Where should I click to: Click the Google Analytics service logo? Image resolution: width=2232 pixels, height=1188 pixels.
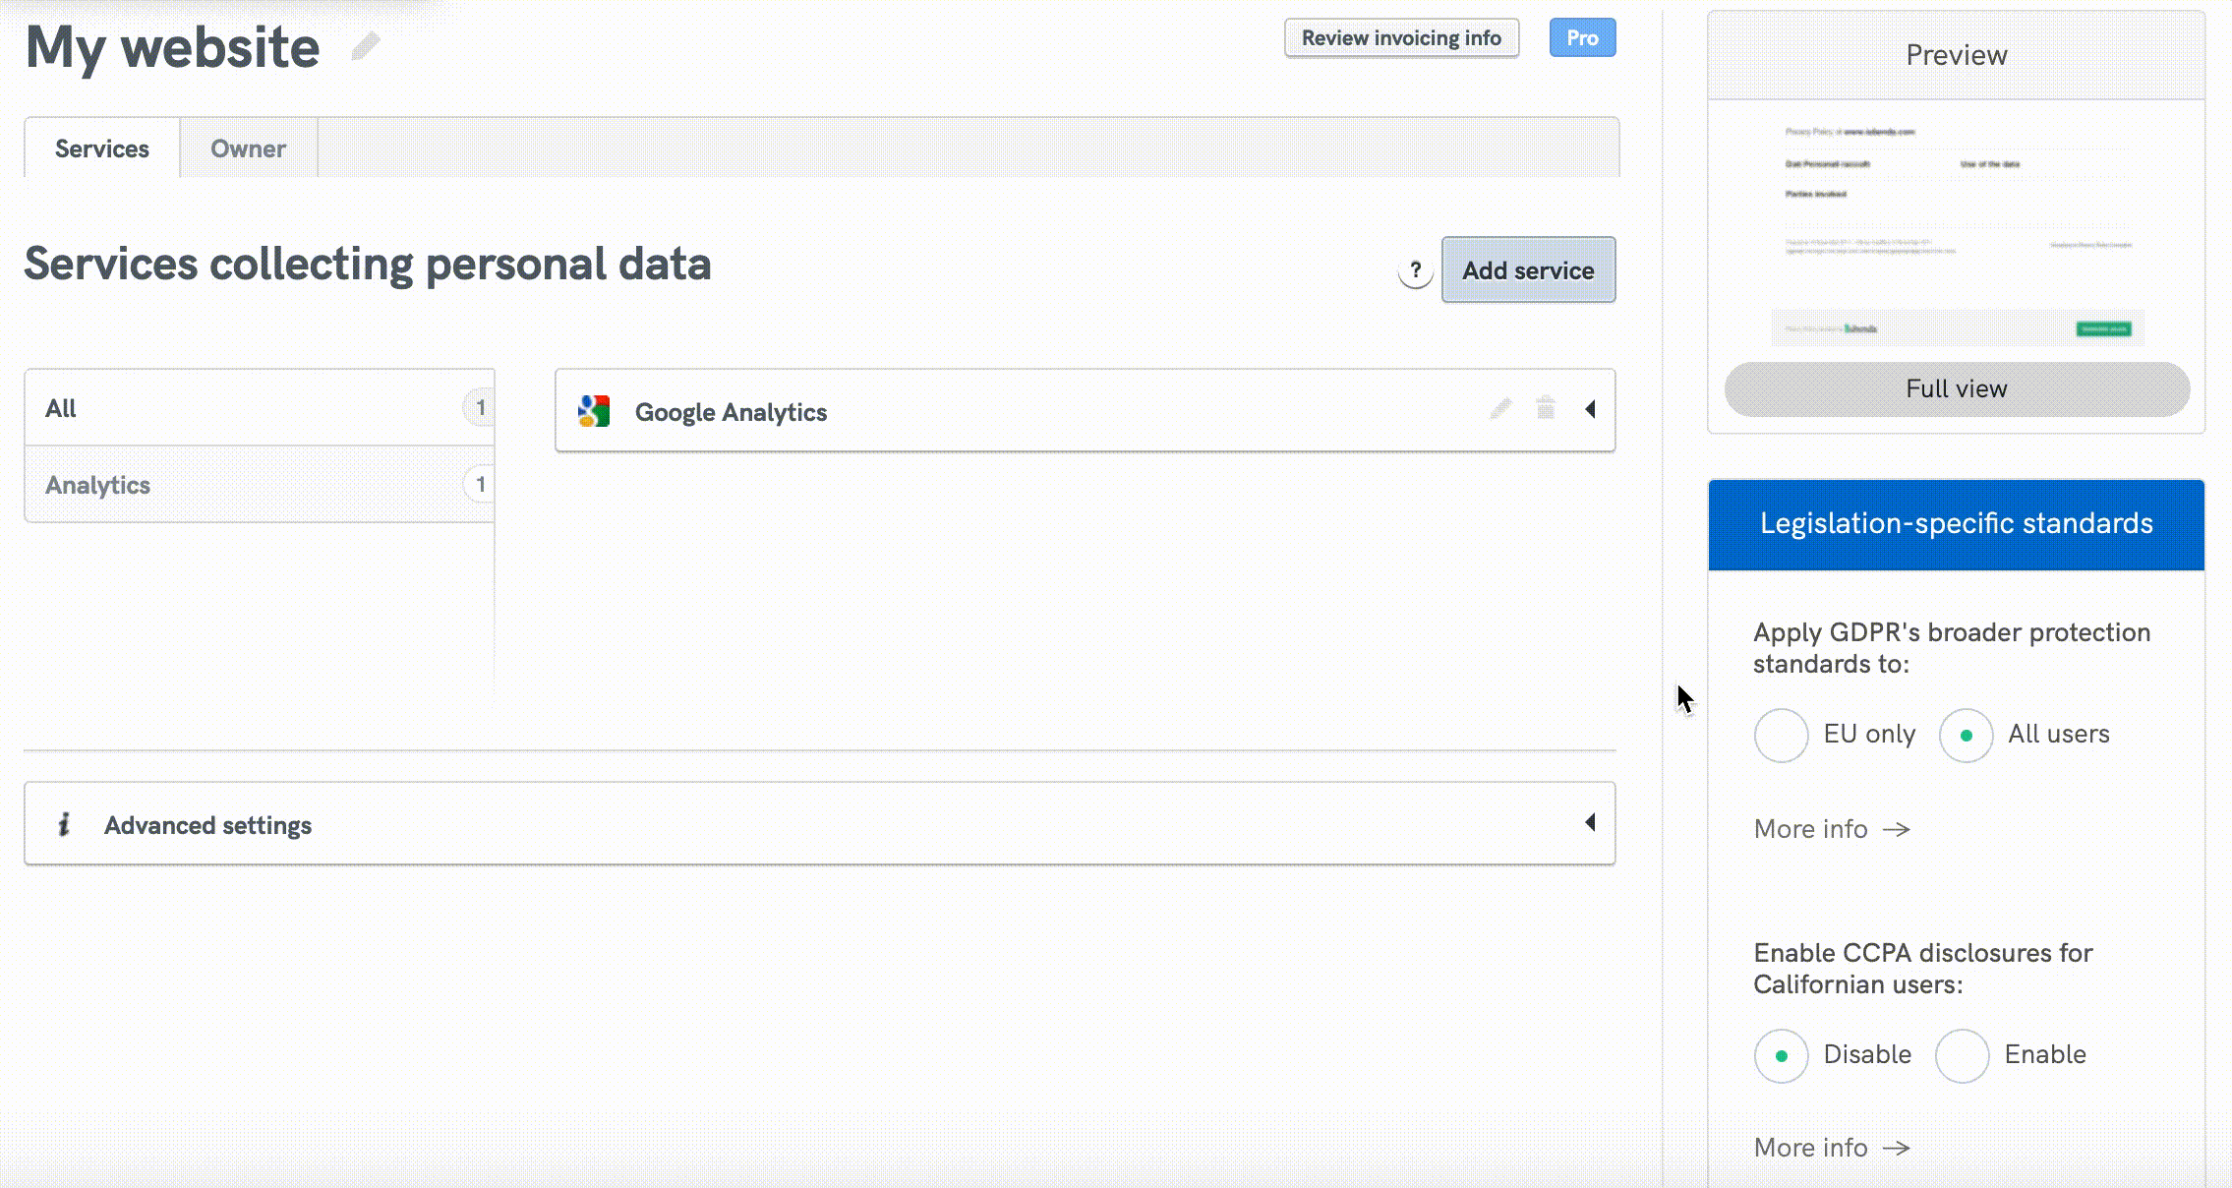(x=594, y=411)
